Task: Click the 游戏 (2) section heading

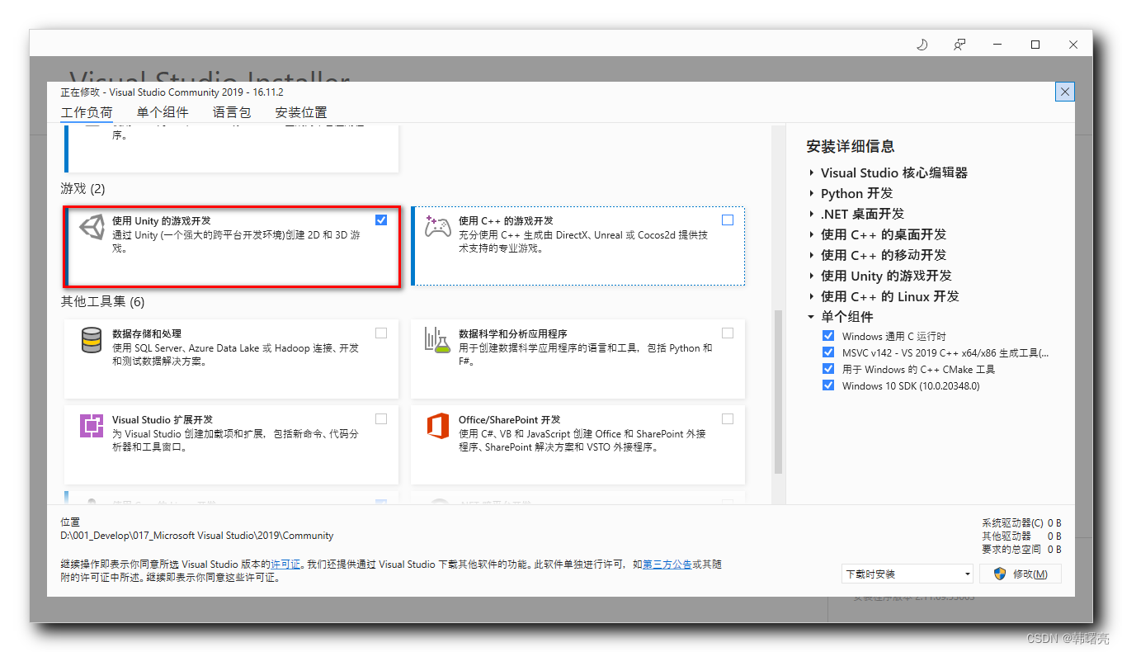Action: tap(83, 189)
